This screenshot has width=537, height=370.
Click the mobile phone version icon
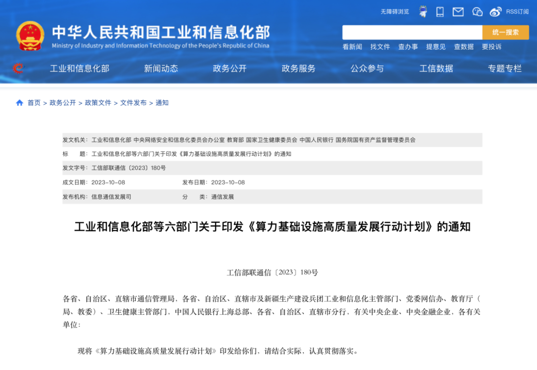click(x=440, y=11)
